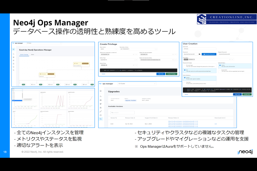
Task: Click grid icon in Good day panel sidebar
Action: tap(14, 57)
